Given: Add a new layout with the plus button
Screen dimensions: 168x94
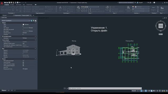Looking at the screenshot, I should [15, 90].
